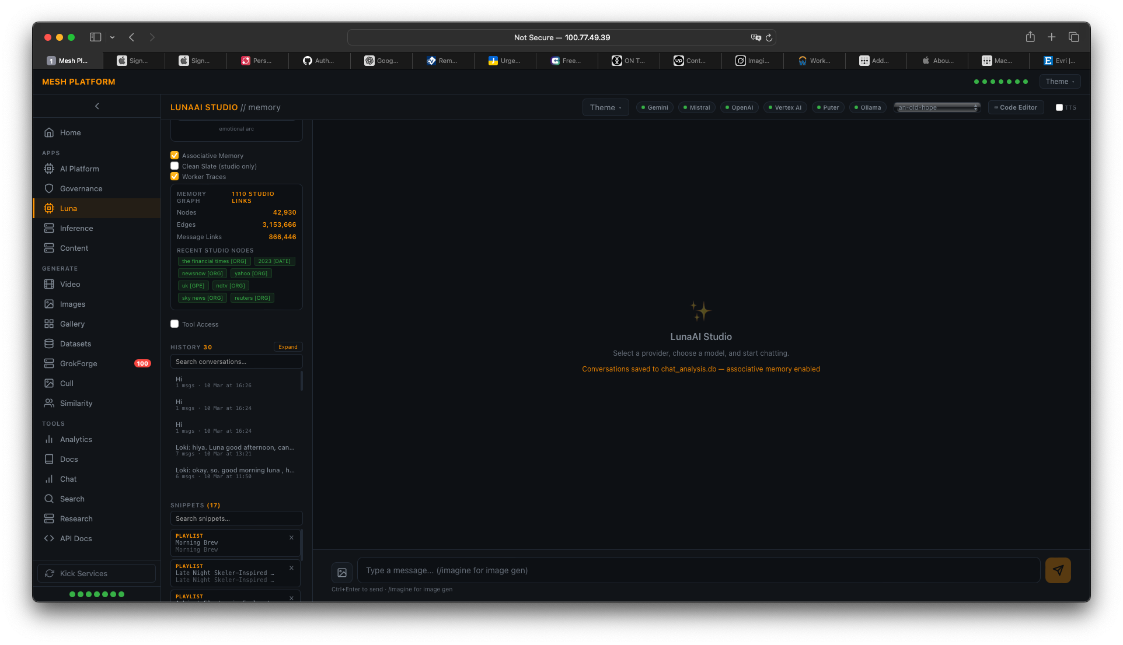Disable the Worker Traces checkbox
This screenshot has width=1123, height=645.
pyautogui.click(x=175, y=176)
